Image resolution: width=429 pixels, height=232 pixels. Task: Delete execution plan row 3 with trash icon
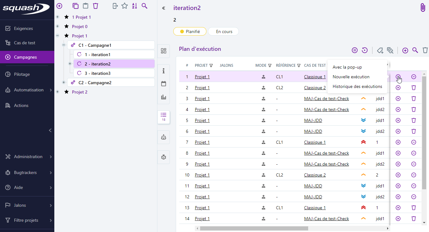coord(413,99)
